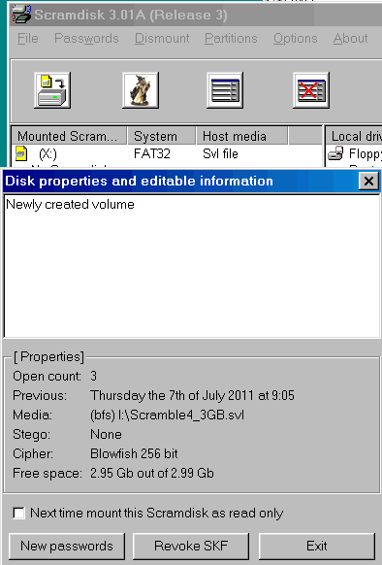Image resolution: width=382 pixels, height=565 pixels.
Task: Click the Exit button
Action: point(316,546)
